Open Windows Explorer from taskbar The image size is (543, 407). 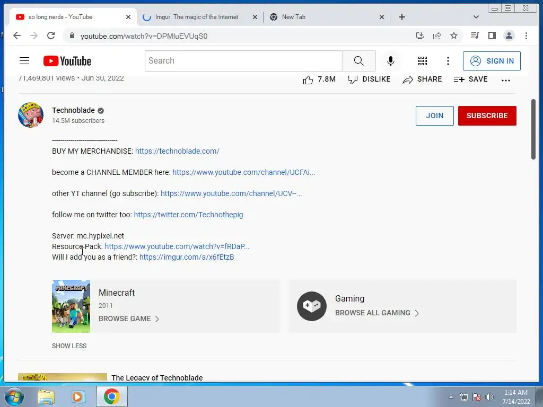click(x=46, y=396)
